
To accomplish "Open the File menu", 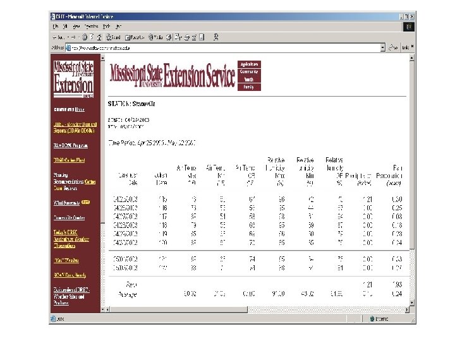I will (55, 27).
